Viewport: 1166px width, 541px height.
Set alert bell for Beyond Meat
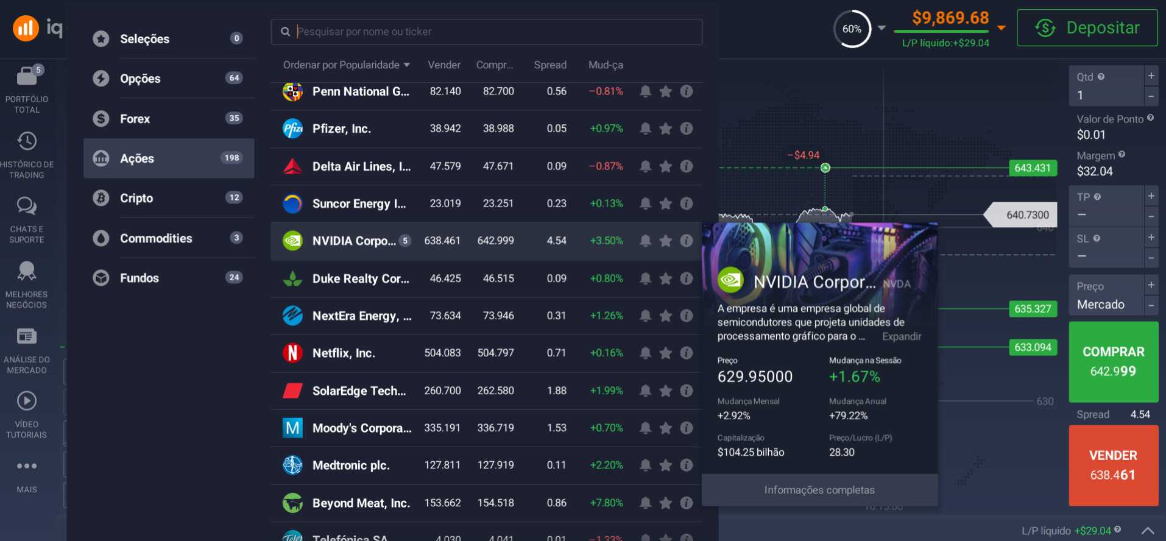(646, 503)
